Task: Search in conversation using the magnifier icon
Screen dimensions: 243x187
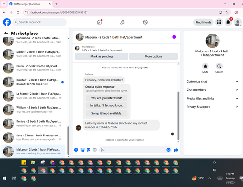Action: 219,66
